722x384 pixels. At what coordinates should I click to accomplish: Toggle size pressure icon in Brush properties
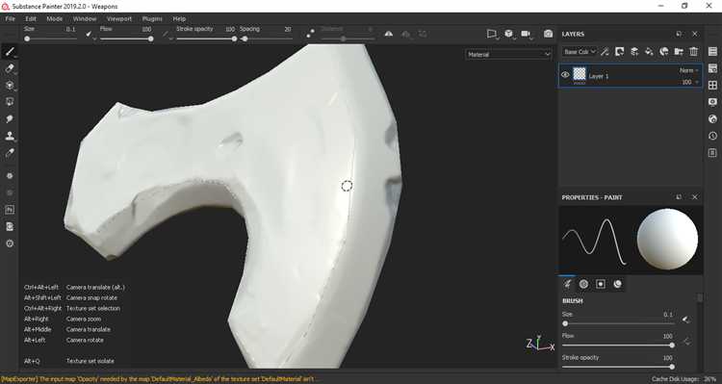tap(686, 320)
